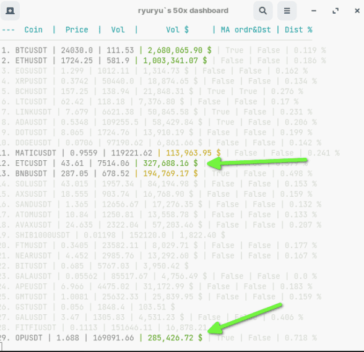The width and height of the screenshot is (364, 352).
Task: Select the BTCUSDT coin name
Action: (x=31, y=50)
